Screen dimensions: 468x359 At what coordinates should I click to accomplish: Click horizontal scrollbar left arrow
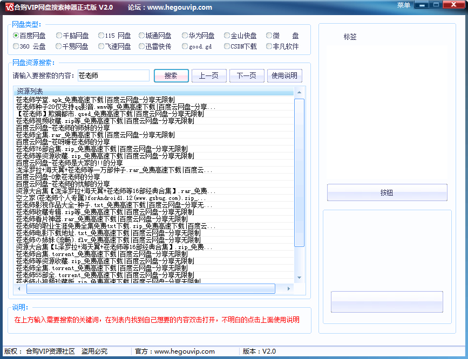click(x=19, y=288)
